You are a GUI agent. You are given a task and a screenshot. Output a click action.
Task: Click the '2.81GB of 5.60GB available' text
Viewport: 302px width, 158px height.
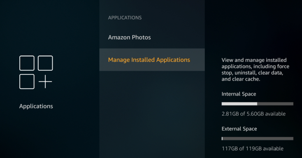click(253, 114)
